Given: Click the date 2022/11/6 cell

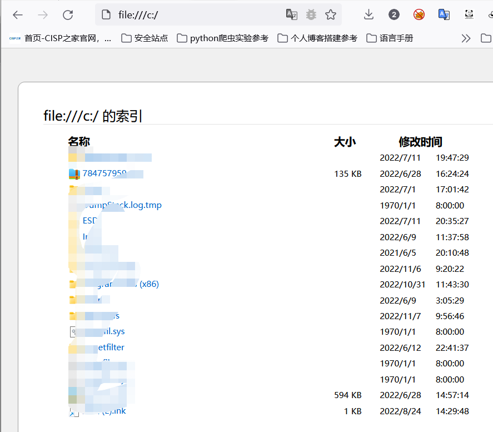Looking at the screenshot, I should (x=400, y=269).
